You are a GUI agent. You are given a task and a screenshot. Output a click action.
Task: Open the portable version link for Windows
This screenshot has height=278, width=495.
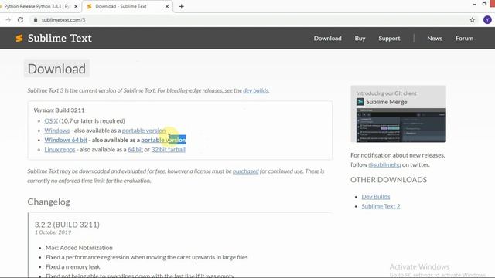tap(144, 131)
